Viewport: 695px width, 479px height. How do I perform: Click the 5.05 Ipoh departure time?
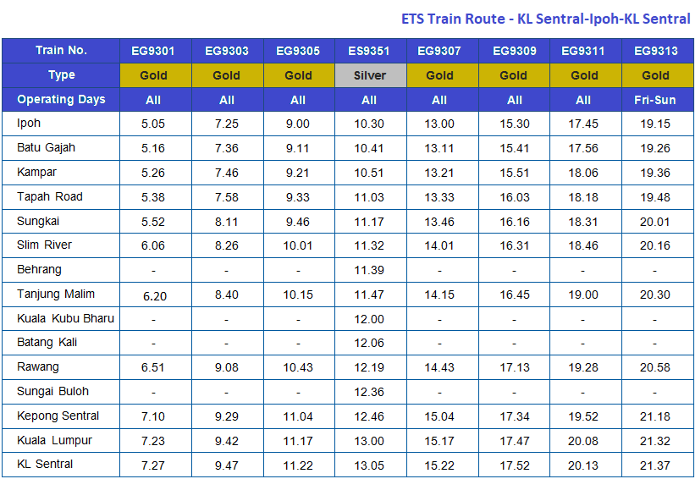click(x=154, y=124)
